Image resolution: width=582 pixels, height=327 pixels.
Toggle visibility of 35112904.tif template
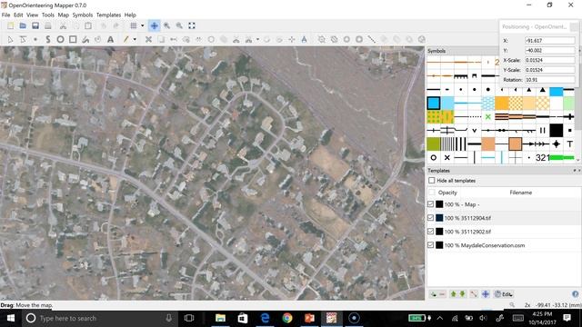430,218
